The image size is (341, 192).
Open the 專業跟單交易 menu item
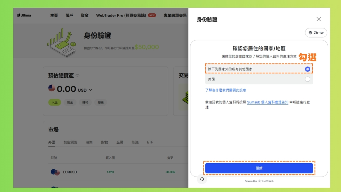pos(175,15)
